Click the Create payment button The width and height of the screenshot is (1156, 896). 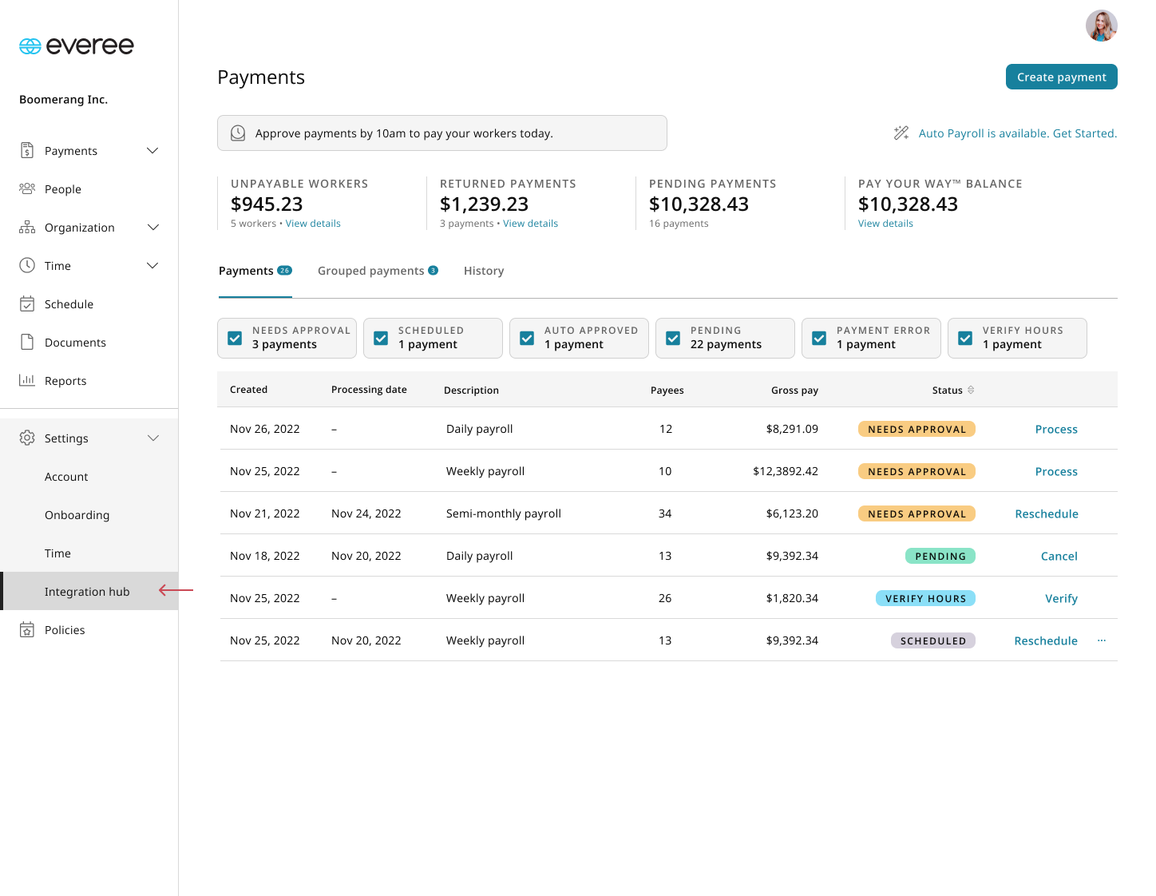click(1061, 77)
